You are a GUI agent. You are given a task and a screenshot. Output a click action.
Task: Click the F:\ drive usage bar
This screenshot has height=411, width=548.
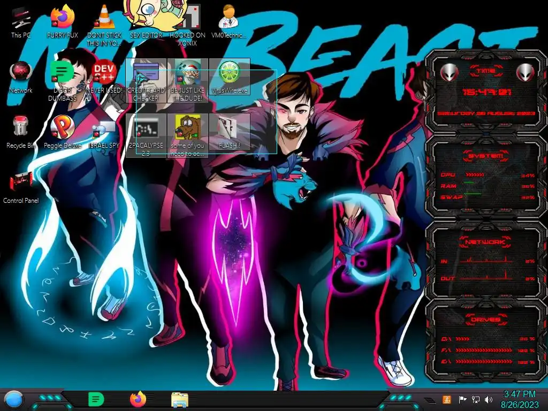[484, 350]
